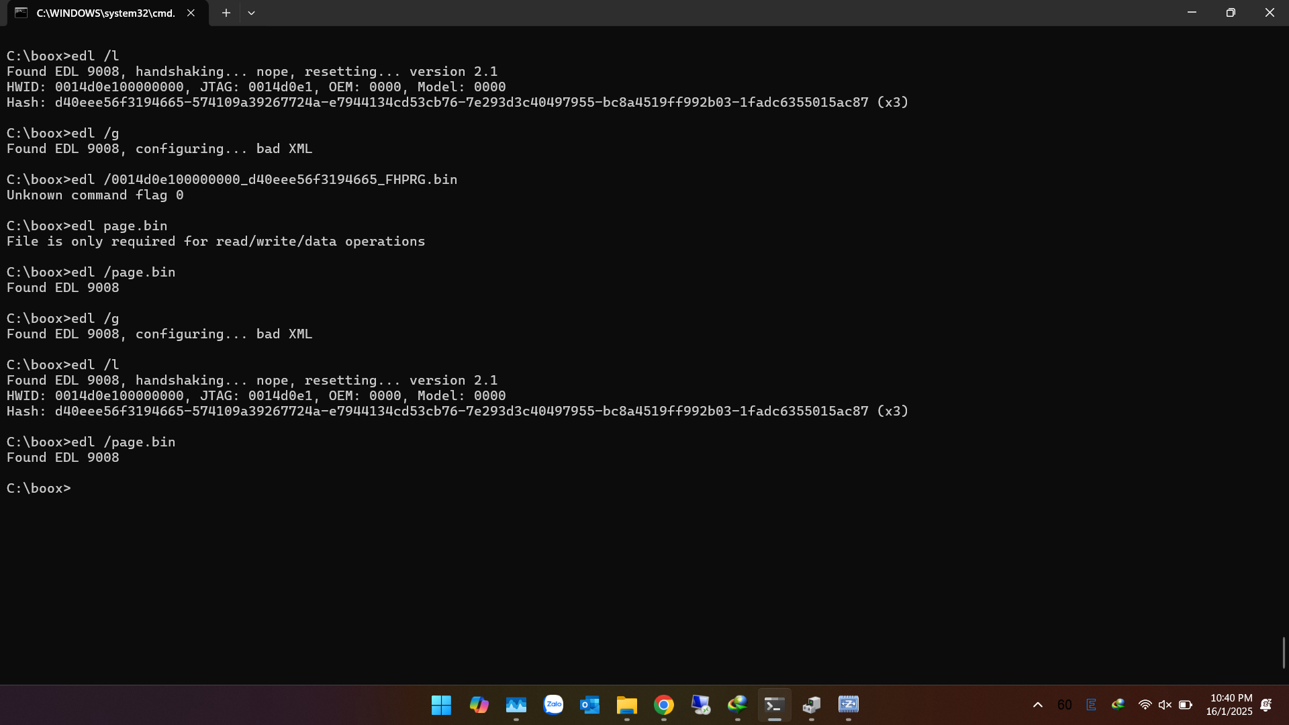
Task: Open a new terminal tab
Action: pos(226,13)
